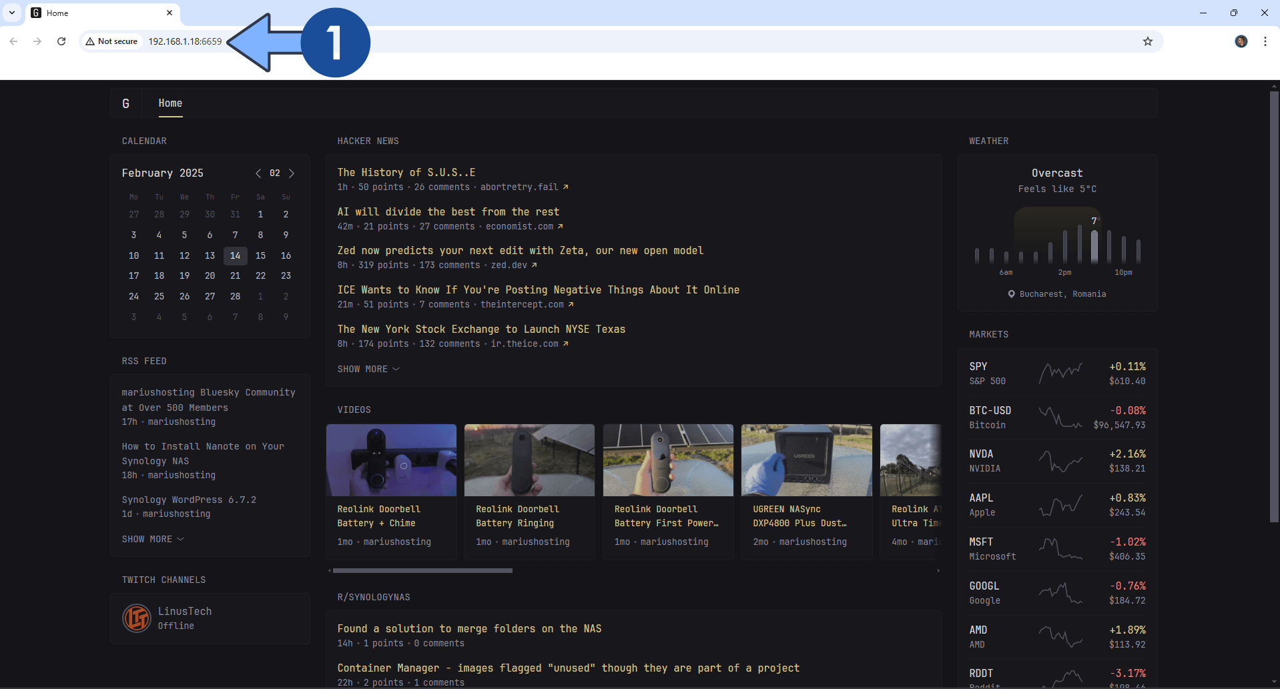Screen dimensions: 1280x689
Task: Open AMD market entry
Action: pyautogui.click(x=1057, y=637)
